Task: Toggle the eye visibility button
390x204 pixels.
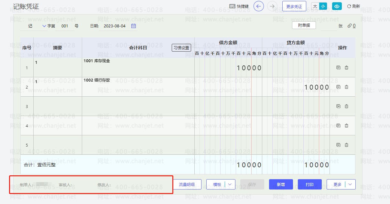Action: (337, 6)
